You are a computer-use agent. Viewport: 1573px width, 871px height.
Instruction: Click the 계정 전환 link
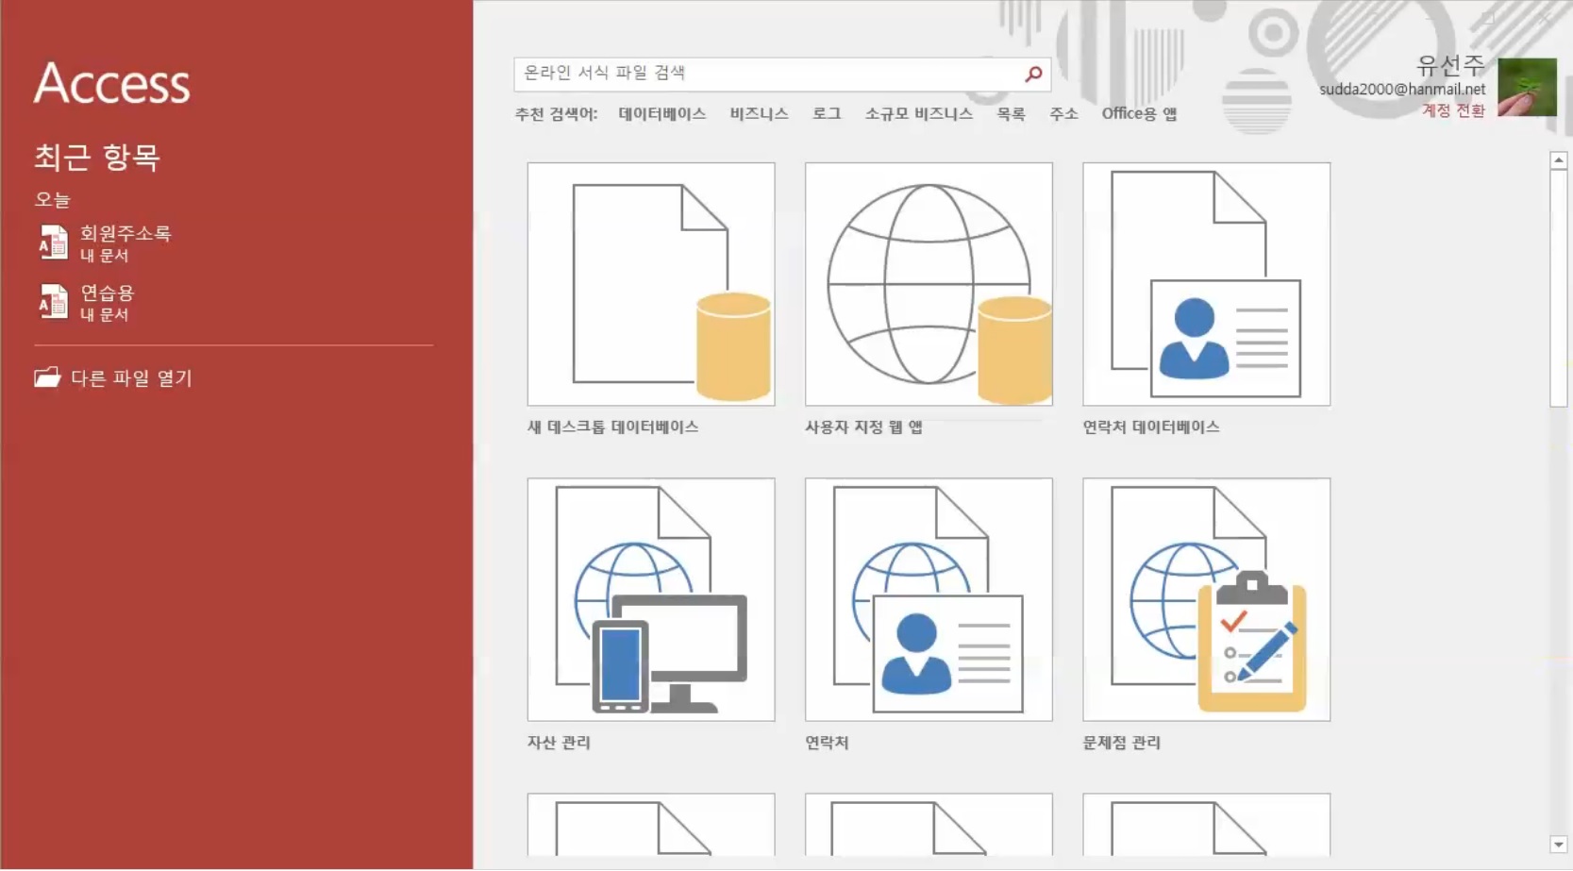pos(1453,110)
